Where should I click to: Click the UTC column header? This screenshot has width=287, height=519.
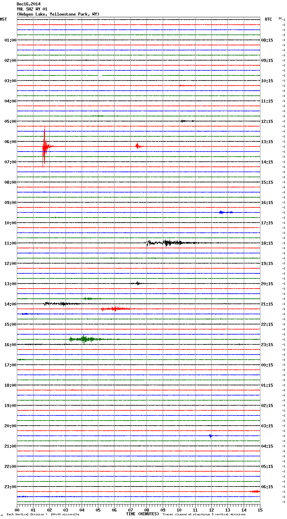click(x=268, y=19)
